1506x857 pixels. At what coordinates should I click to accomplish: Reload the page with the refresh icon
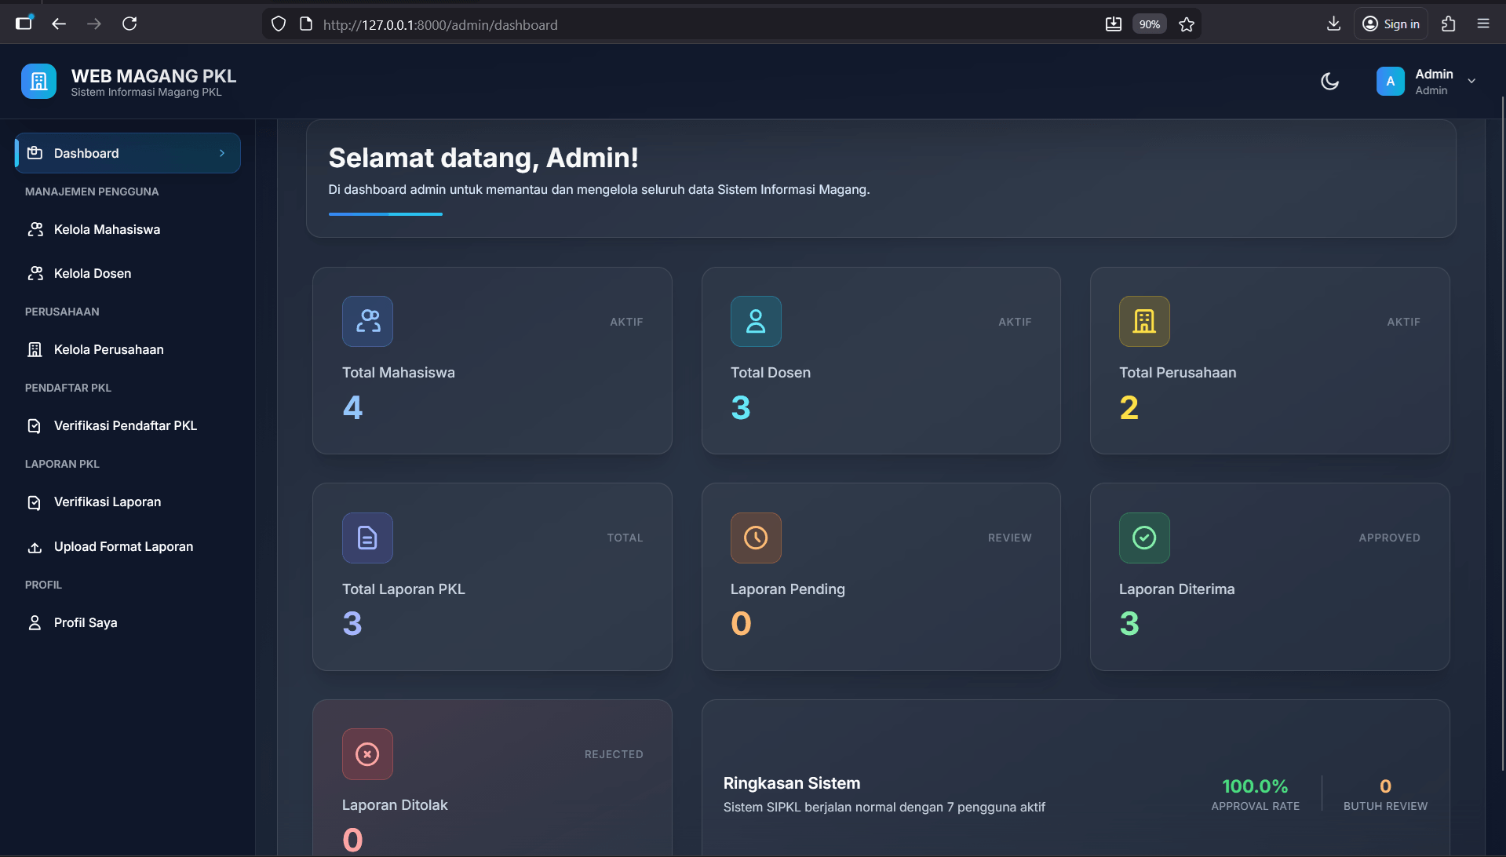[129, 24]
